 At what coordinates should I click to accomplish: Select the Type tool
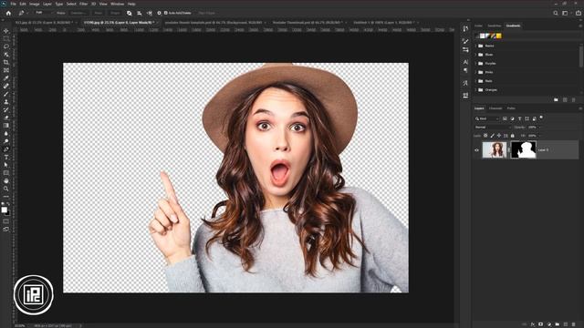coord(6,157)
